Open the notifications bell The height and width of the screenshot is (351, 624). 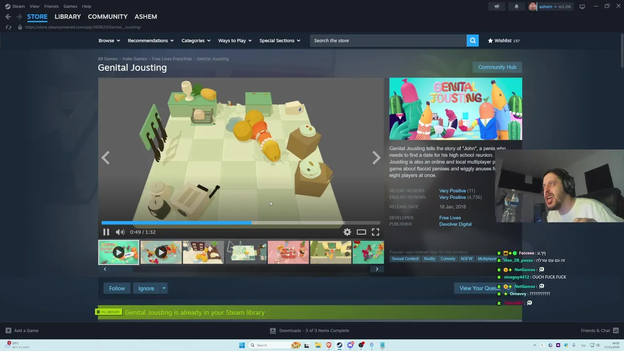[516, 6]
